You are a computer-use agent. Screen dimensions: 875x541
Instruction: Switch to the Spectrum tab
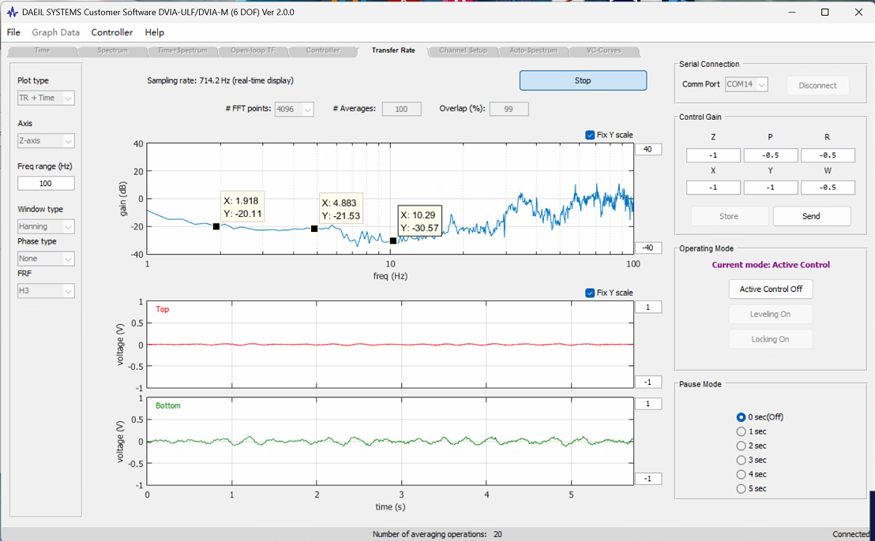113,50
